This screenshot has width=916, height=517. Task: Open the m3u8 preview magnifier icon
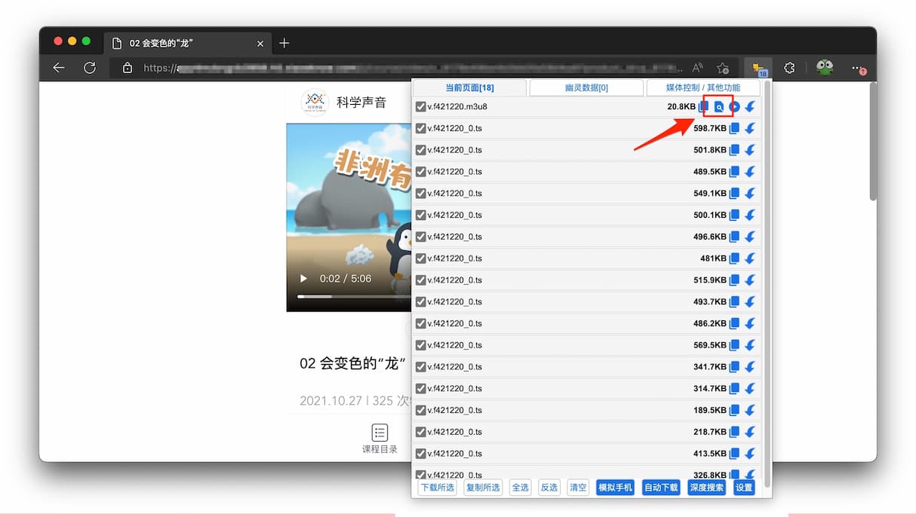[x=719, y=106]
